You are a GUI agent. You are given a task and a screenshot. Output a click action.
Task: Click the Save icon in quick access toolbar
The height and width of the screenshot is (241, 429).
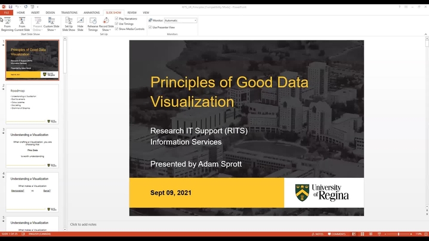pyautogui.click(x=11, y=6)
